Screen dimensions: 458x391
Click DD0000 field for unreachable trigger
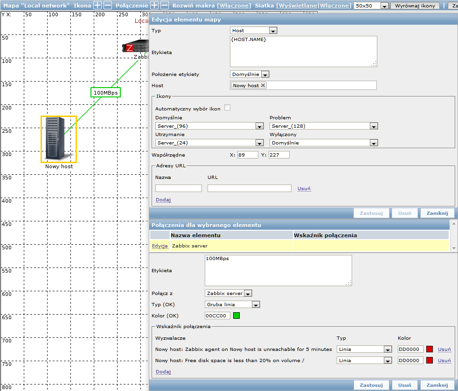[410, 349]
